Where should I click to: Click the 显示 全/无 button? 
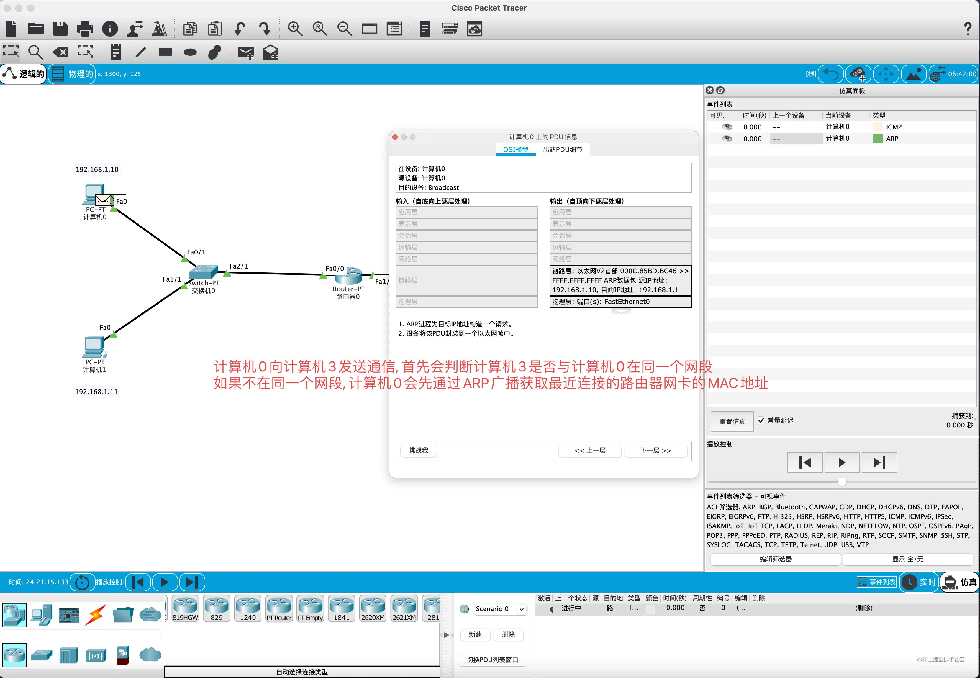tap(908, 559)
